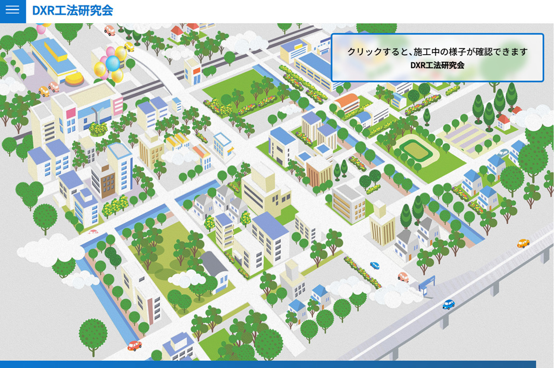Click the pink car near the toll gate
Screen dimensions: 554x368
point(403,277)
